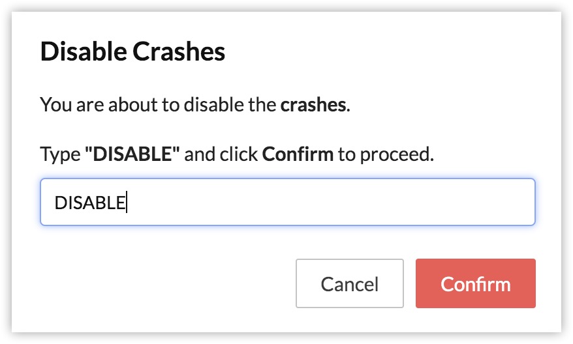Click the bold "crashes" word in the warning
The height and width of the screenshot is (344, 573).
point(313,104)
